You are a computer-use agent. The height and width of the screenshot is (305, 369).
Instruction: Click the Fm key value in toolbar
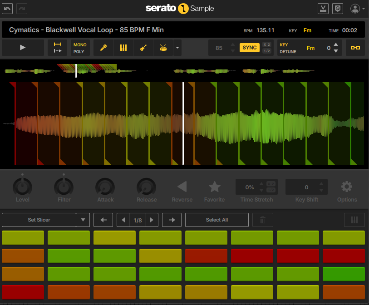(310, 48)
